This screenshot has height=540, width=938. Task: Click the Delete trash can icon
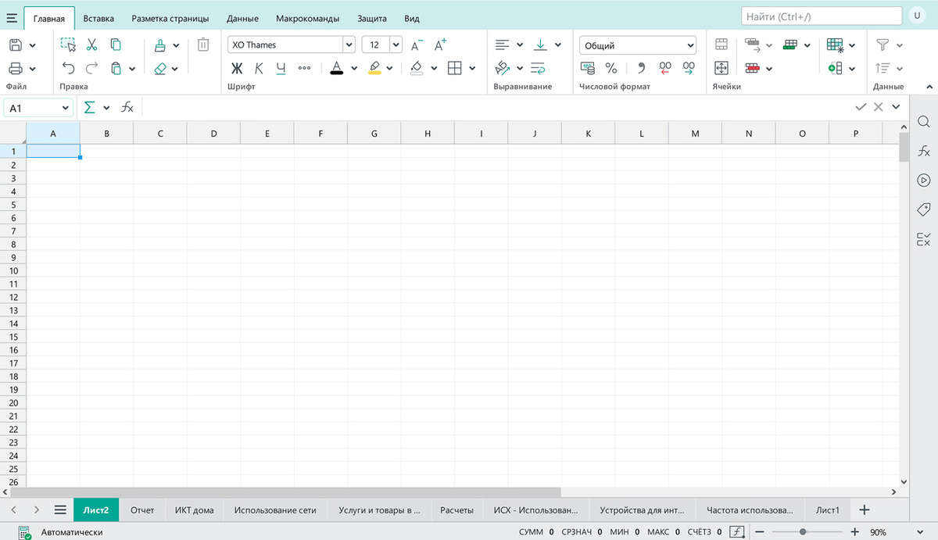[203, 45]
